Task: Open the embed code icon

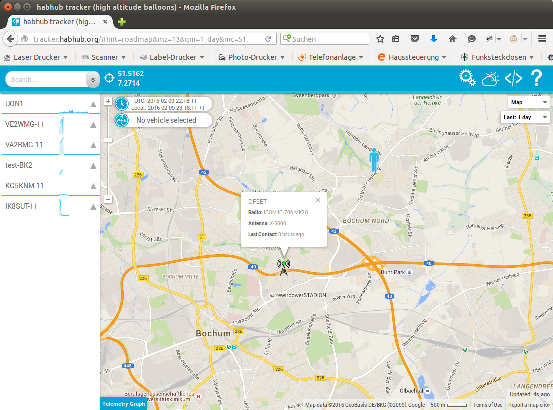Action: pos(513,78)
